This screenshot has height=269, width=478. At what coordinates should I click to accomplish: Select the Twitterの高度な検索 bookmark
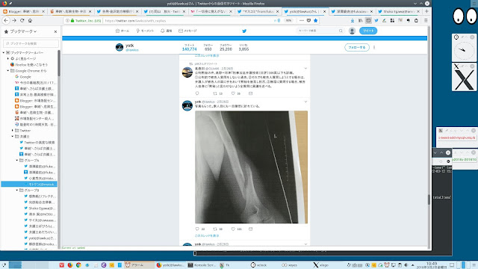37,143
